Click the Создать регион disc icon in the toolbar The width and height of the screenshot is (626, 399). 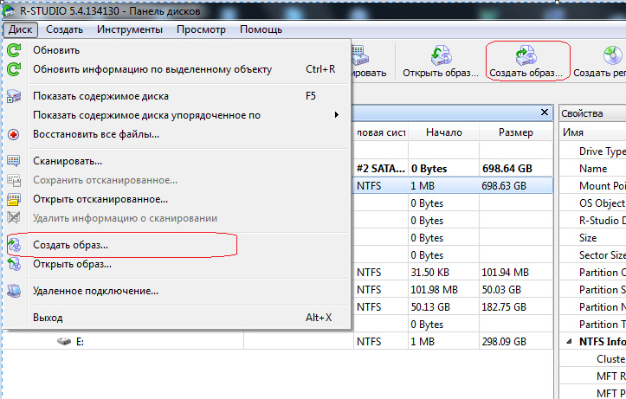point(613,55)
